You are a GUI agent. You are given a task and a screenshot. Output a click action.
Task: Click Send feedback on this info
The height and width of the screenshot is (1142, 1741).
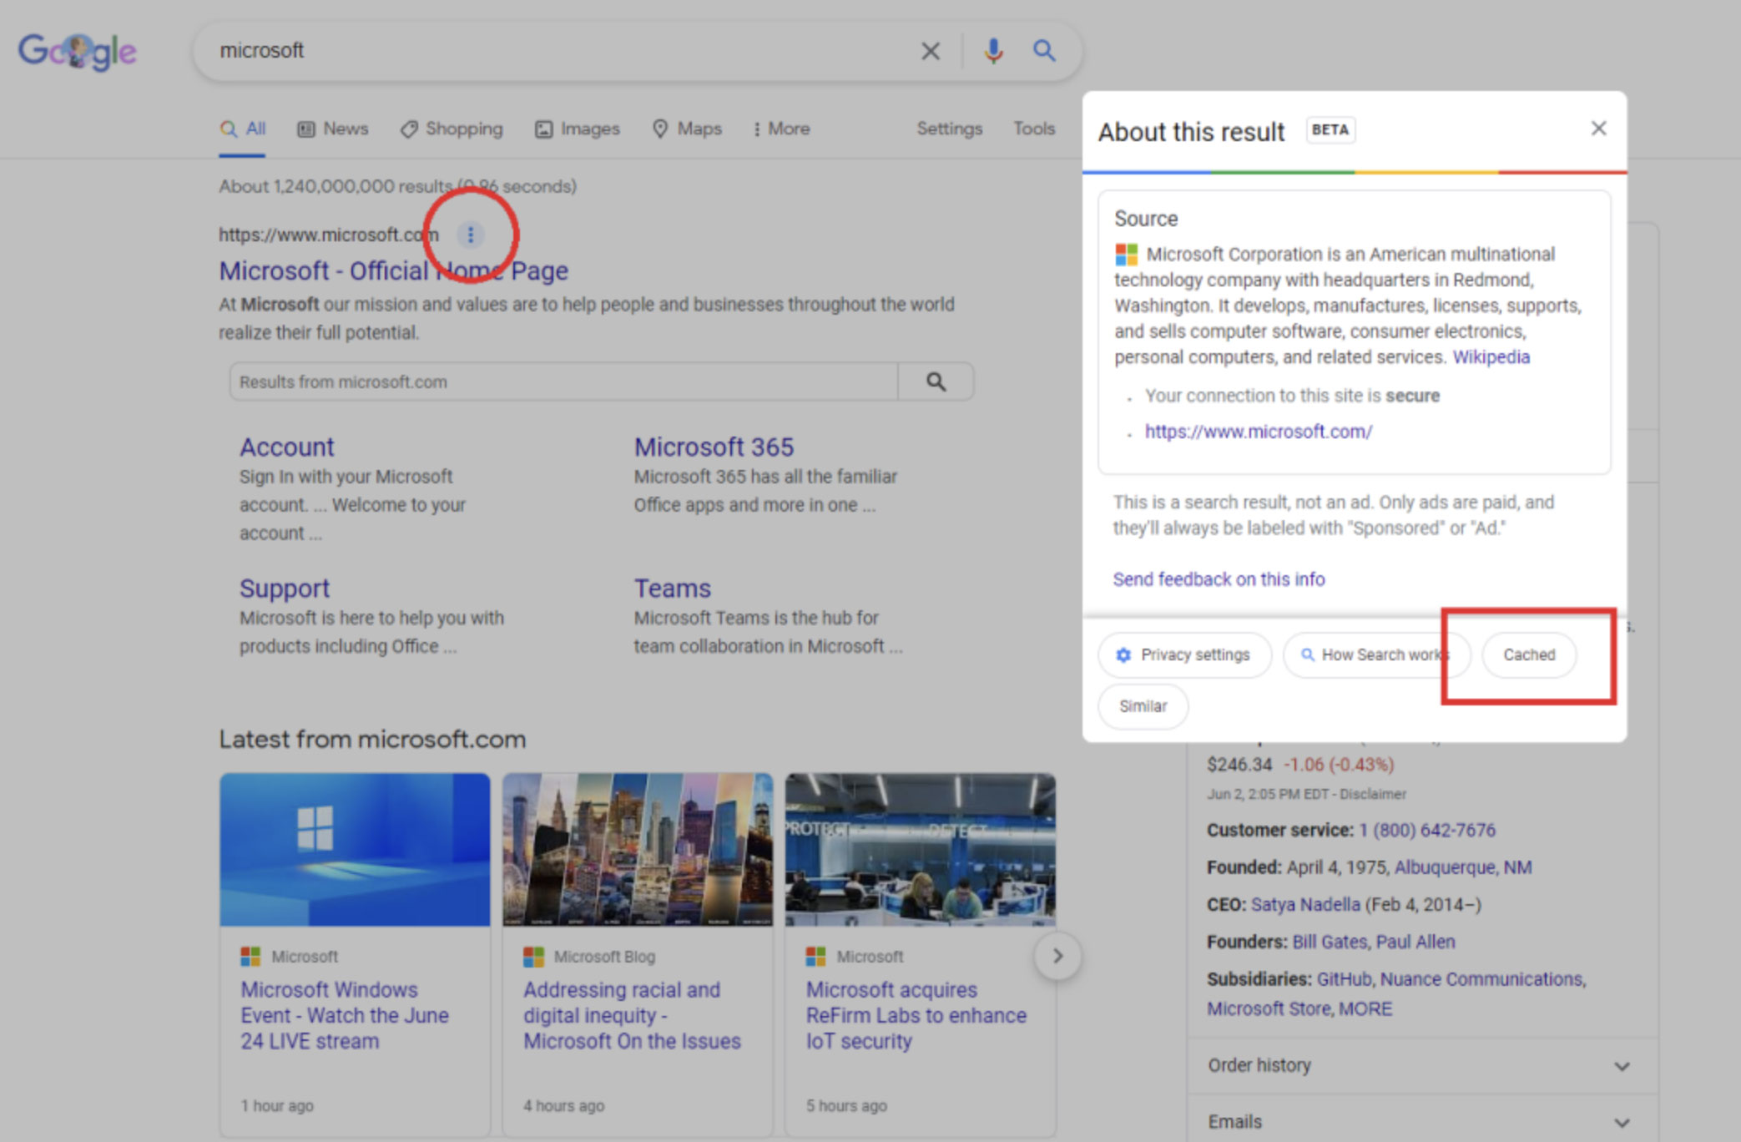coord(1219,579)
